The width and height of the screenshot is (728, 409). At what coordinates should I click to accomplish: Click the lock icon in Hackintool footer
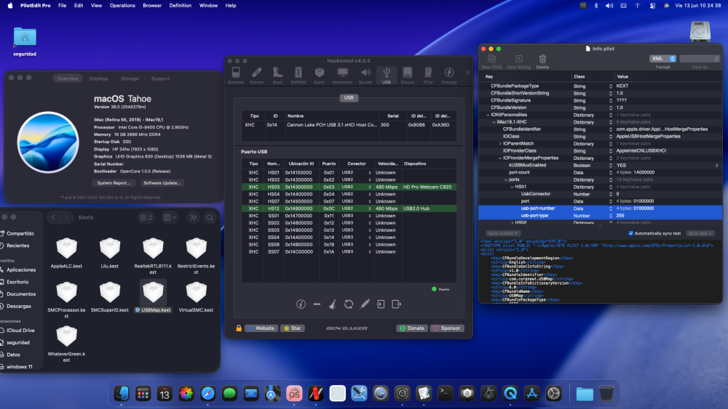239,328
